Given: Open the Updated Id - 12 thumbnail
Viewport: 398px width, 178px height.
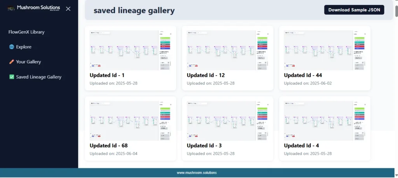Looking at the screenshot, I should tap(227, 50).
